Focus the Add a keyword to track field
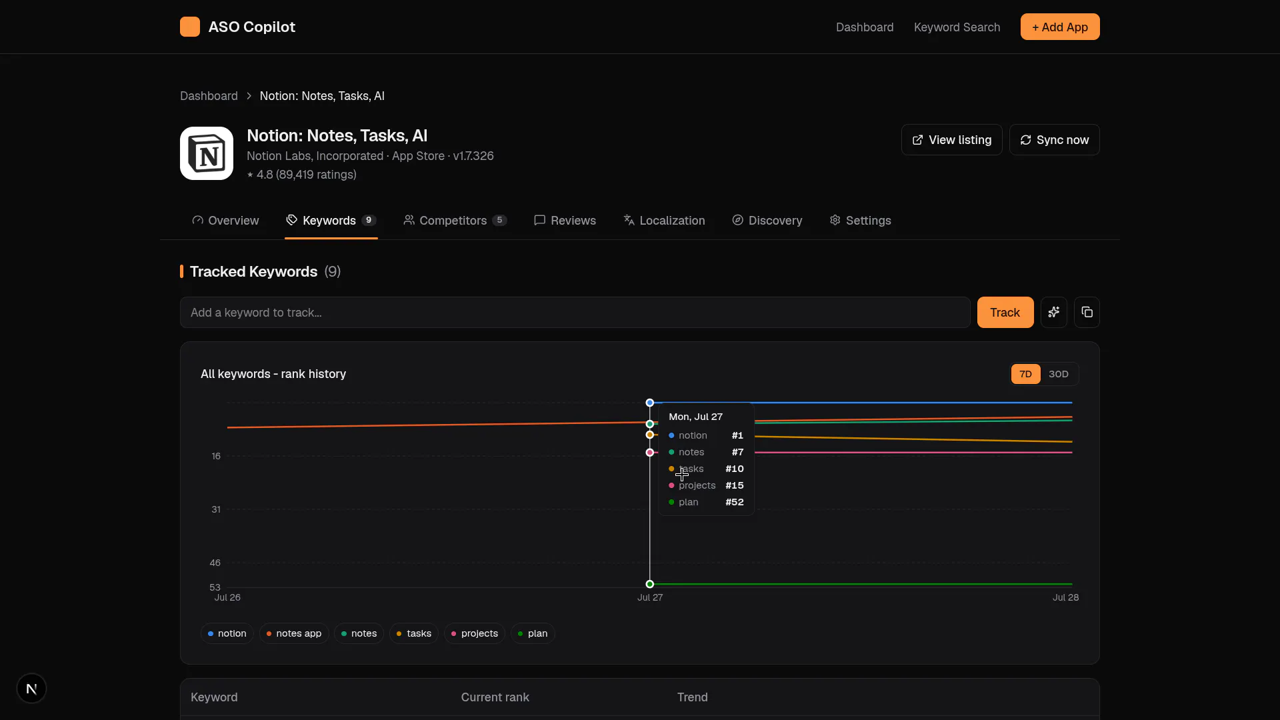 click(x=575, y=312)
